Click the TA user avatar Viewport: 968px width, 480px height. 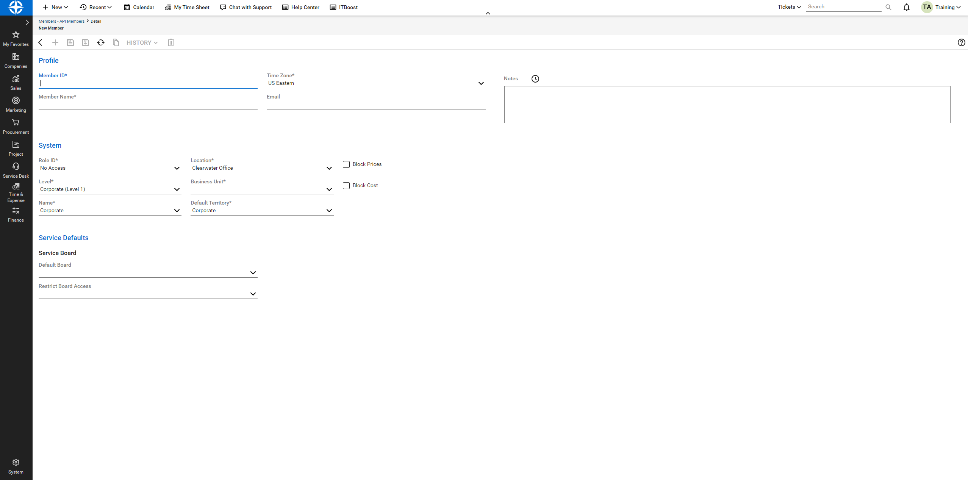[927, 7]
